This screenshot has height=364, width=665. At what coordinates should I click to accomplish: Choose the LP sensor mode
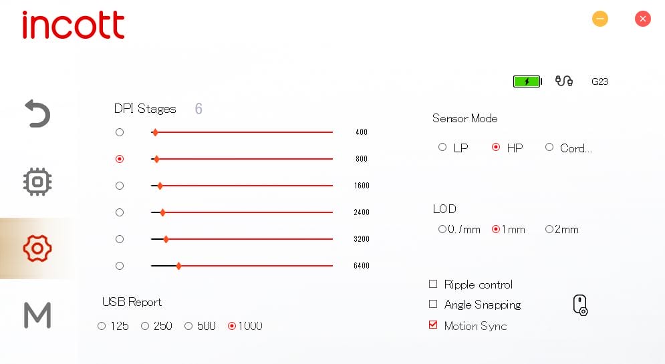(x=442, y=148)
